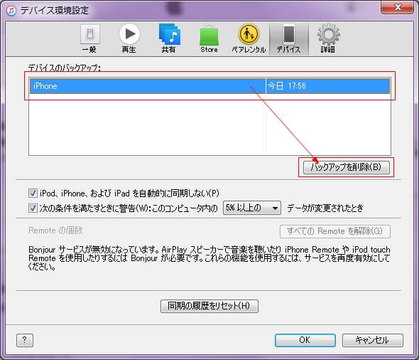Click the ? help button
The height and width of the screenshot is (360, 419).
[x=25, y=340]
